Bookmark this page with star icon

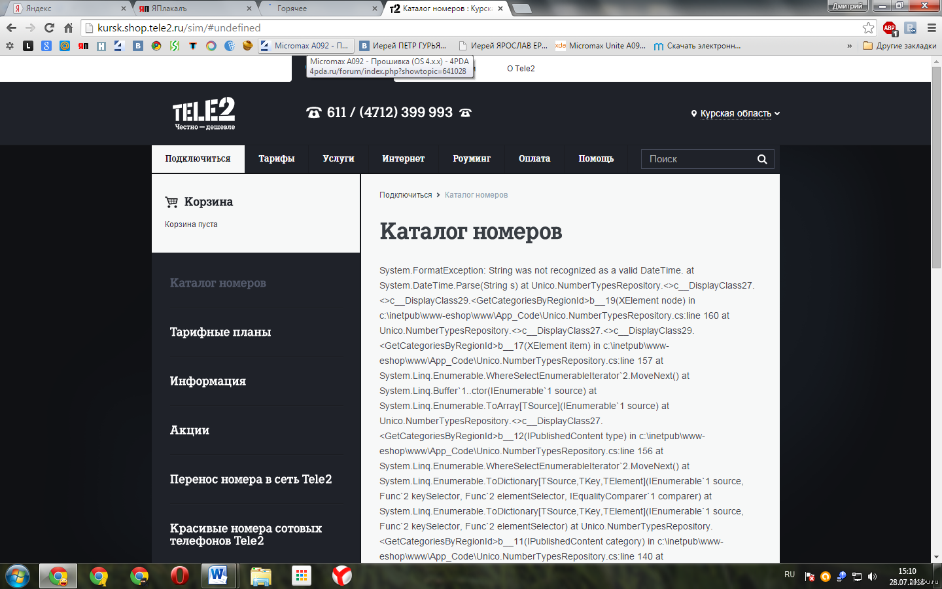click(868, 27)
